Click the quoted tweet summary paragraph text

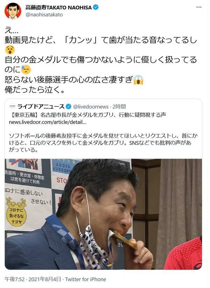pyautogui.click(x=103, y=143)
